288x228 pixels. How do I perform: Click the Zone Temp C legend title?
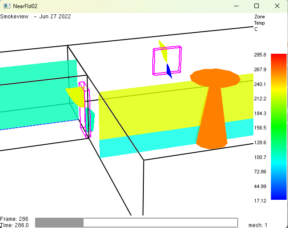[259, 23]
